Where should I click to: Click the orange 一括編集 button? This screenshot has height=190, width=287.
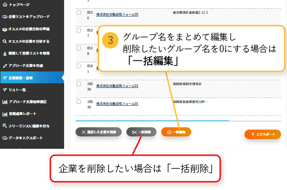click(176, 132)
